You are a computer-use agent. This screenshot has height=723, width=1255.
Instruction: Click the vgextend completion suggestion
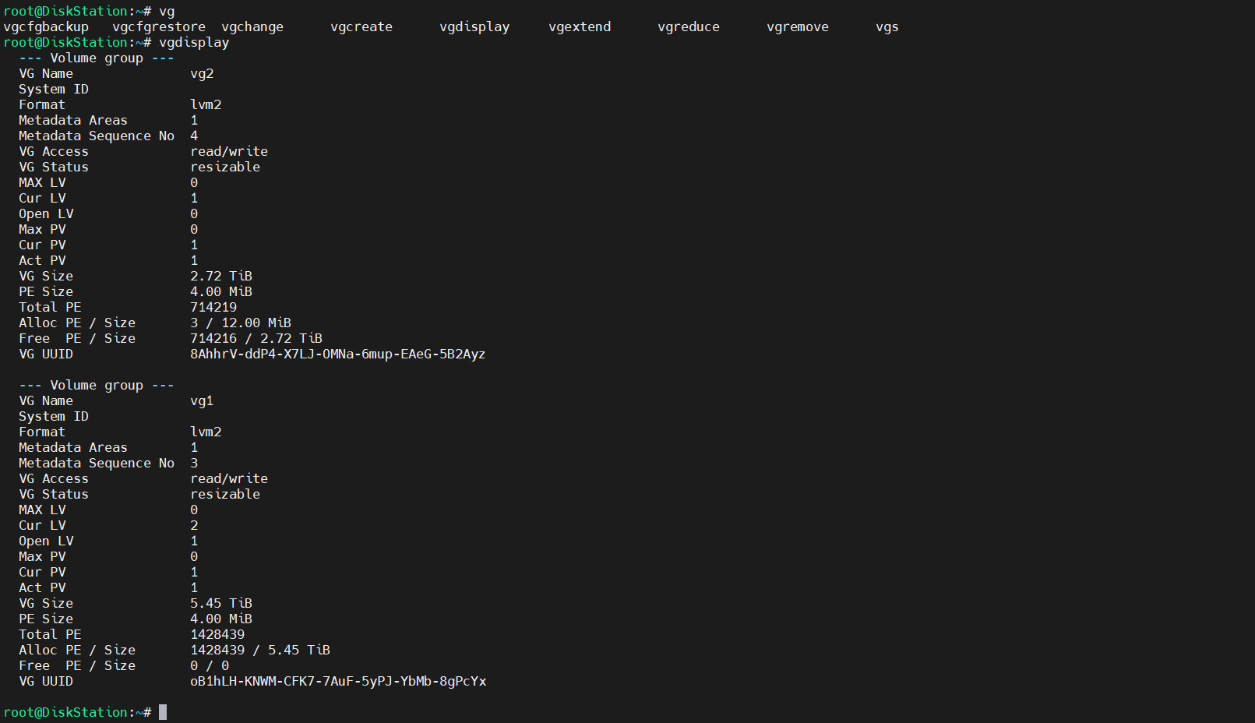(x=580, y=26)
